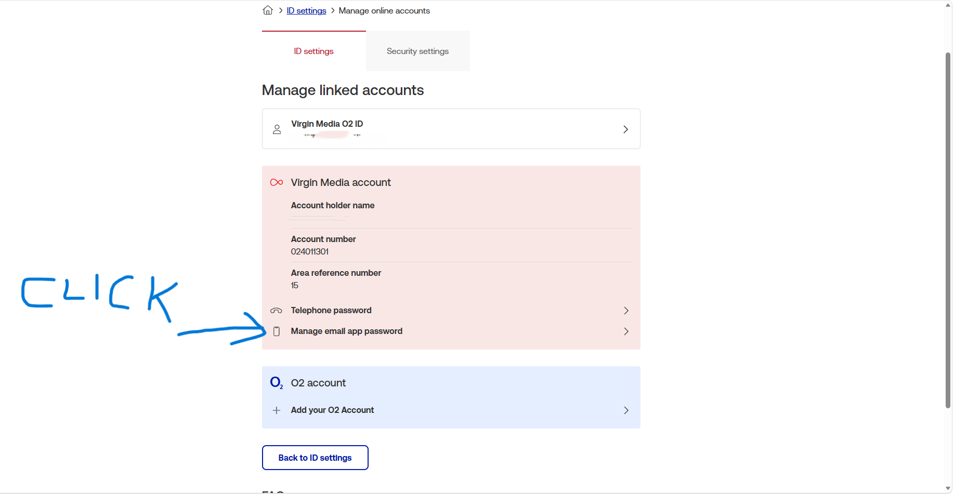The image size is (954, 495).
Task: Click the account number 024011301
Action: (310, 251)
